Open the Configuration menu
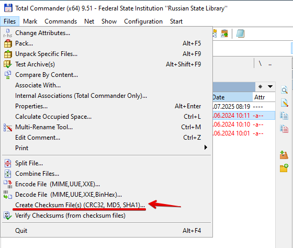The image size is (293, 248). pyautogui.click(x=143, y=21)
